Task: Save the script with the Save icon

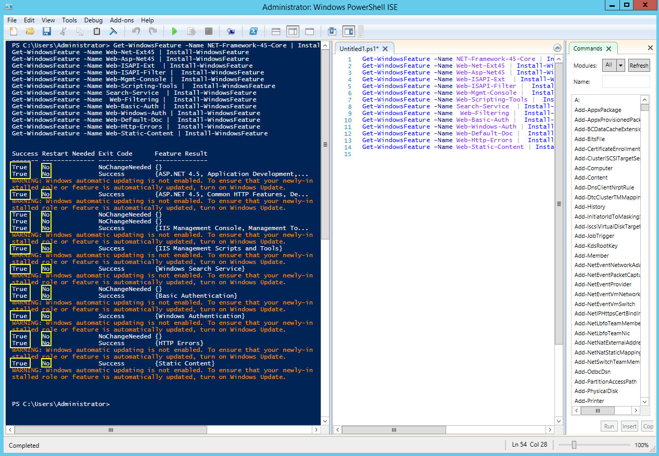Action: (x=46, y=31)
